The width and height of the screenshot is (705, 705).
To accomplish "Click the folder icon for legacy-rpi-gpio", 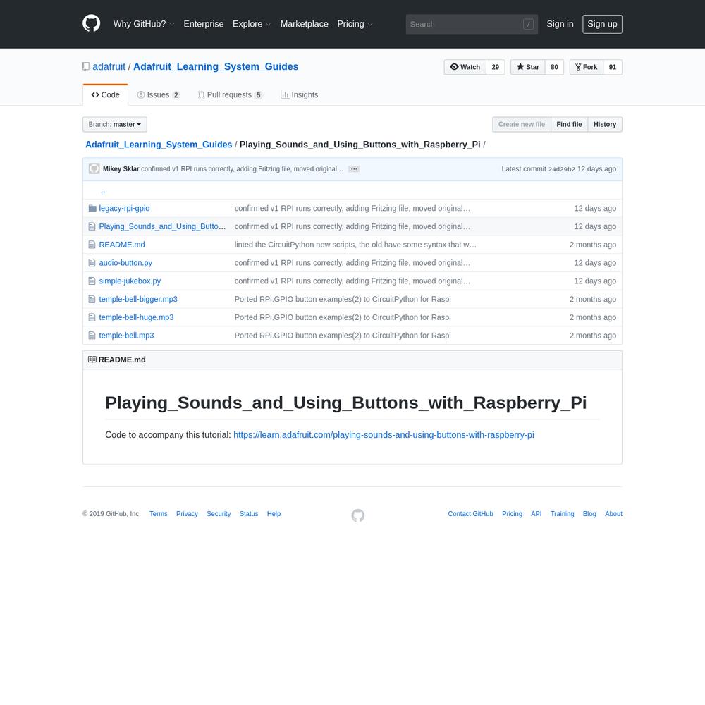I will tap(92, 208).
